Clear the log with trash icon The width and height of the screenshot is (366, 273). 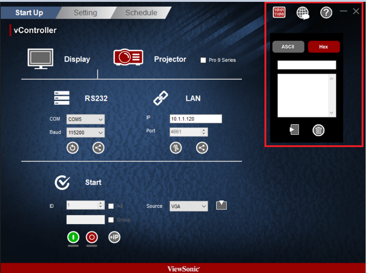click(x=319, y=130)
